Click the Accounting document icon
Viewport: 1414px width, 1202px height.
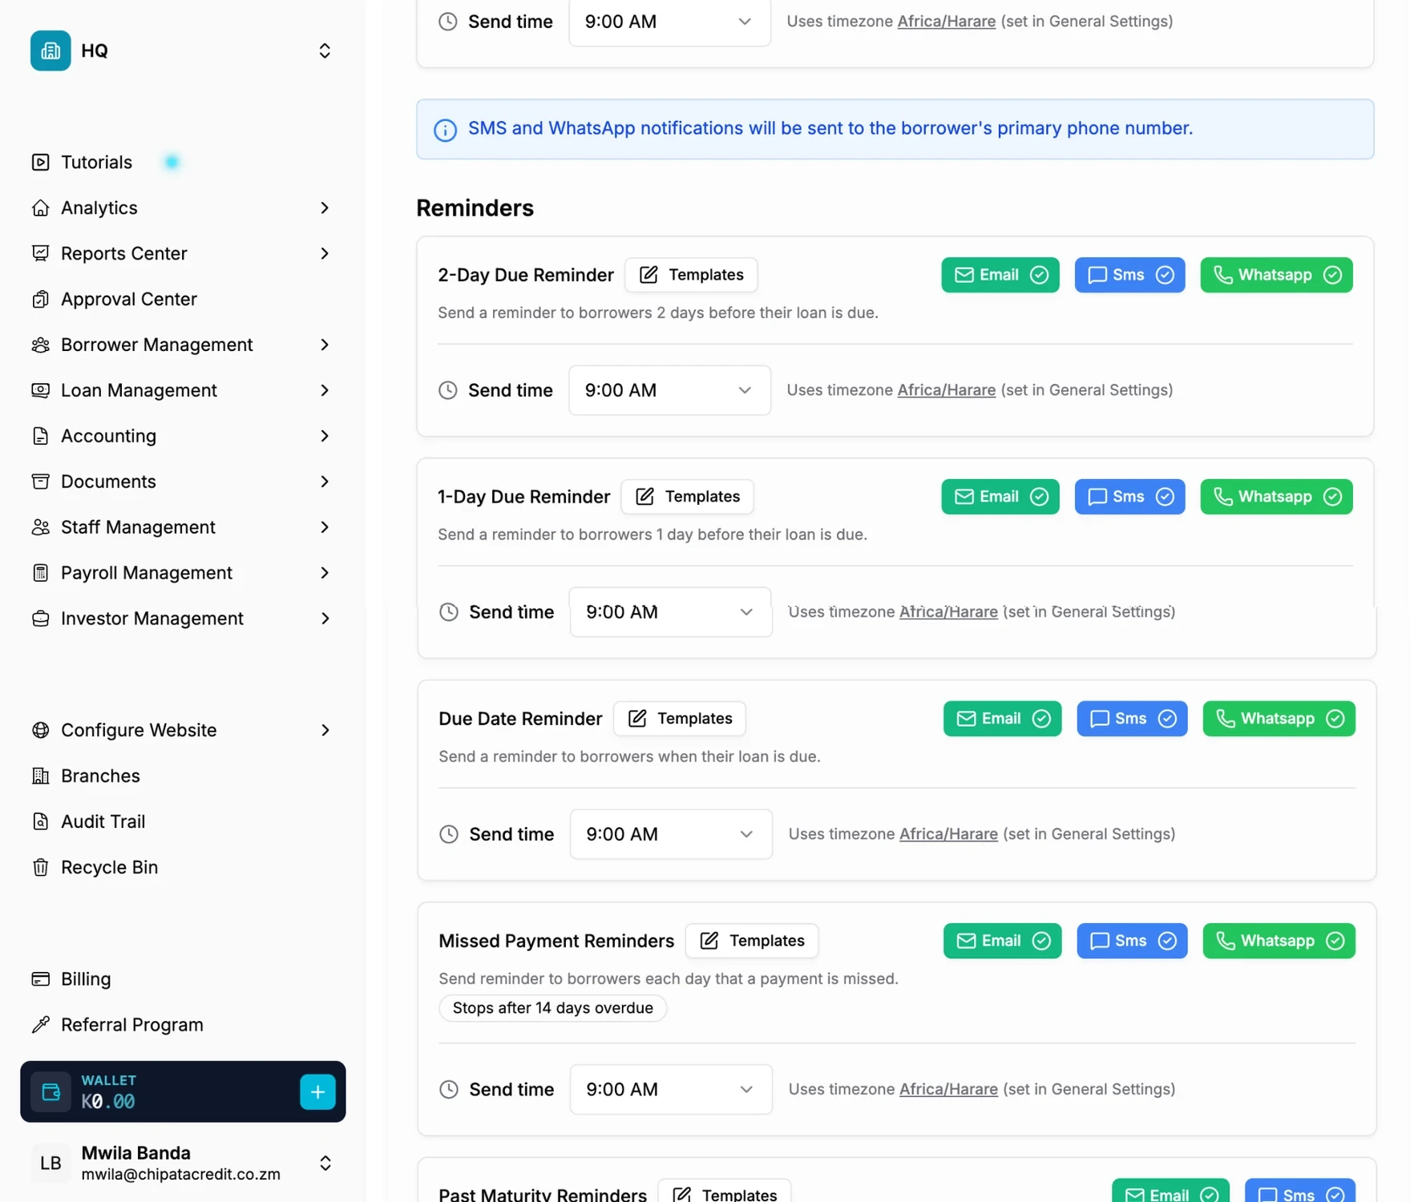coord(40,436)
